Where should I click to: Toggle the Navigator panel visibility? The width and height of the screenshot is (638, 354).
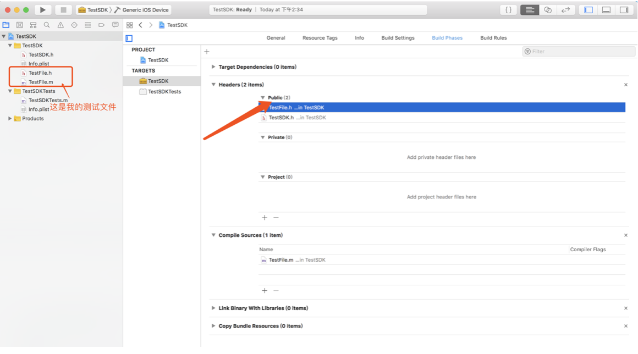click(x=588, y=10)
